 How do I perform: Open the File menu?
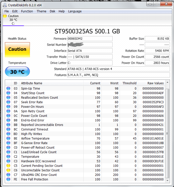(7, 11)
